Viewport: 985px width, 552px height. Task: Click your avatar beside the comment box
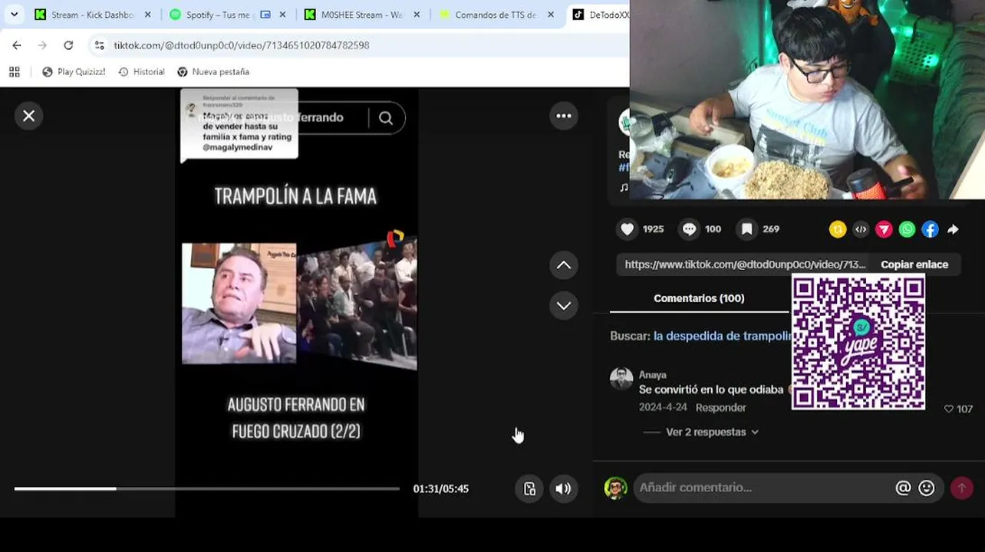tap(615, 488)
